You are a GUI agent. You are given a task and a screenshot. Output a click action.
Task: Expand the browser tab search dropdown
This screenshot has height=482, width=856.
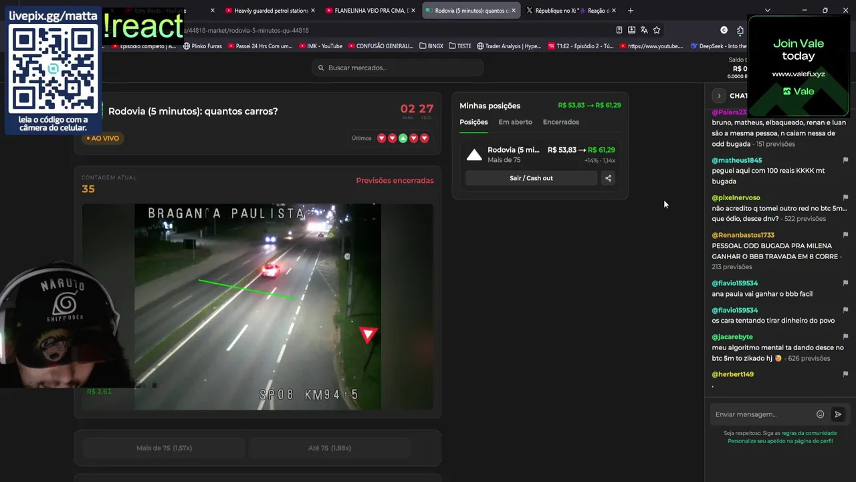click(x=767, y=11)
